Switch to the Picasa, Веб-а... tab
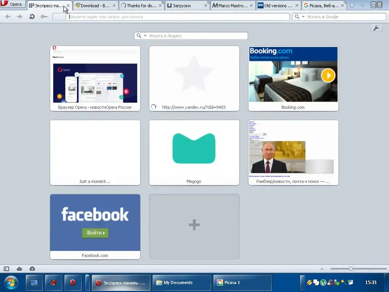This screenshot has height=292, width=389. (324, 5)
